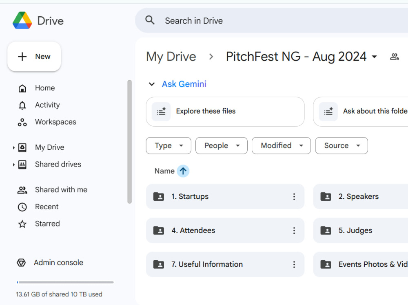Click the sidebar vertical scrollbar
Viewport: 408px width, 305px height.
[130, 142]
